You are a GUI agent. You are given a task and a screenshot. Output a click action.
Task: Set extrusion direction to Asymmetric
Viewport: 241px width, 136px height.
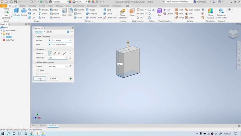pos(64,53)
